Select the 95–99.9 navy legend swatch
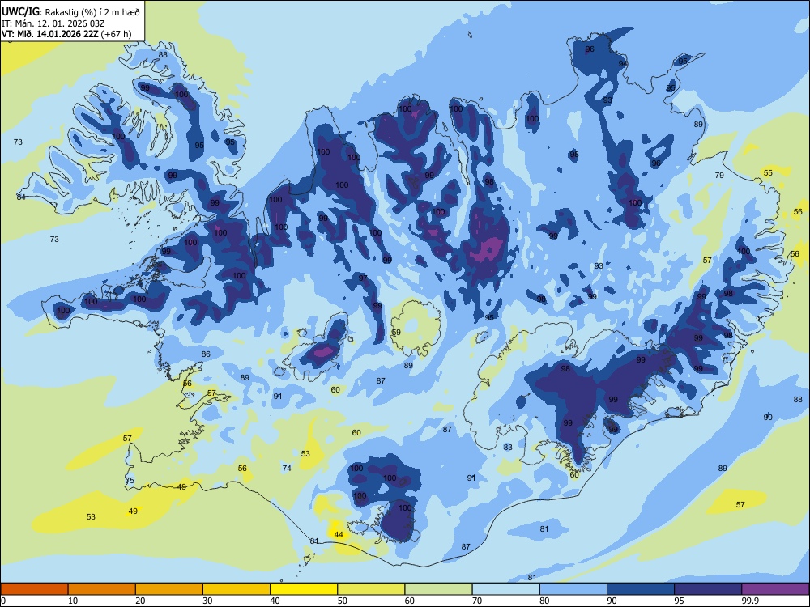The height and width of the screenshot is (607, 810). pos(708,589)
